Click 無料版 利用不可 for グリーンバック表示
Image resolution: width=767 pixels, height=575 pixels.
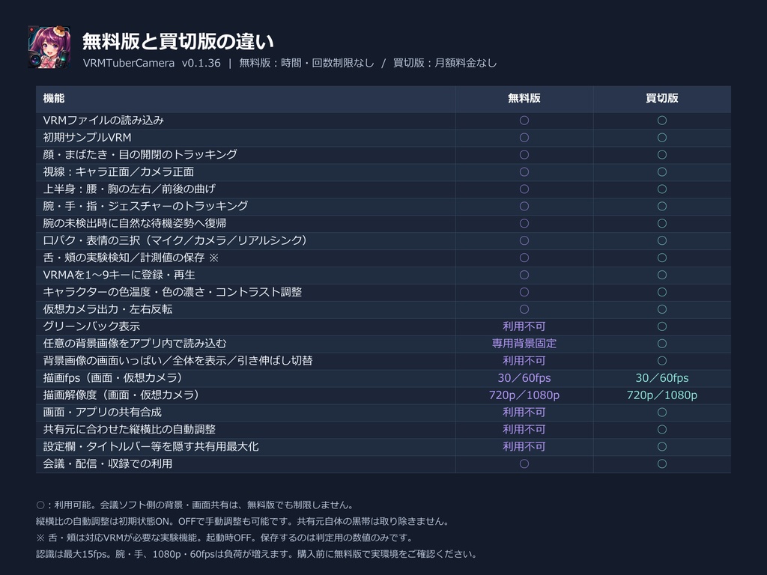(524, 326)
